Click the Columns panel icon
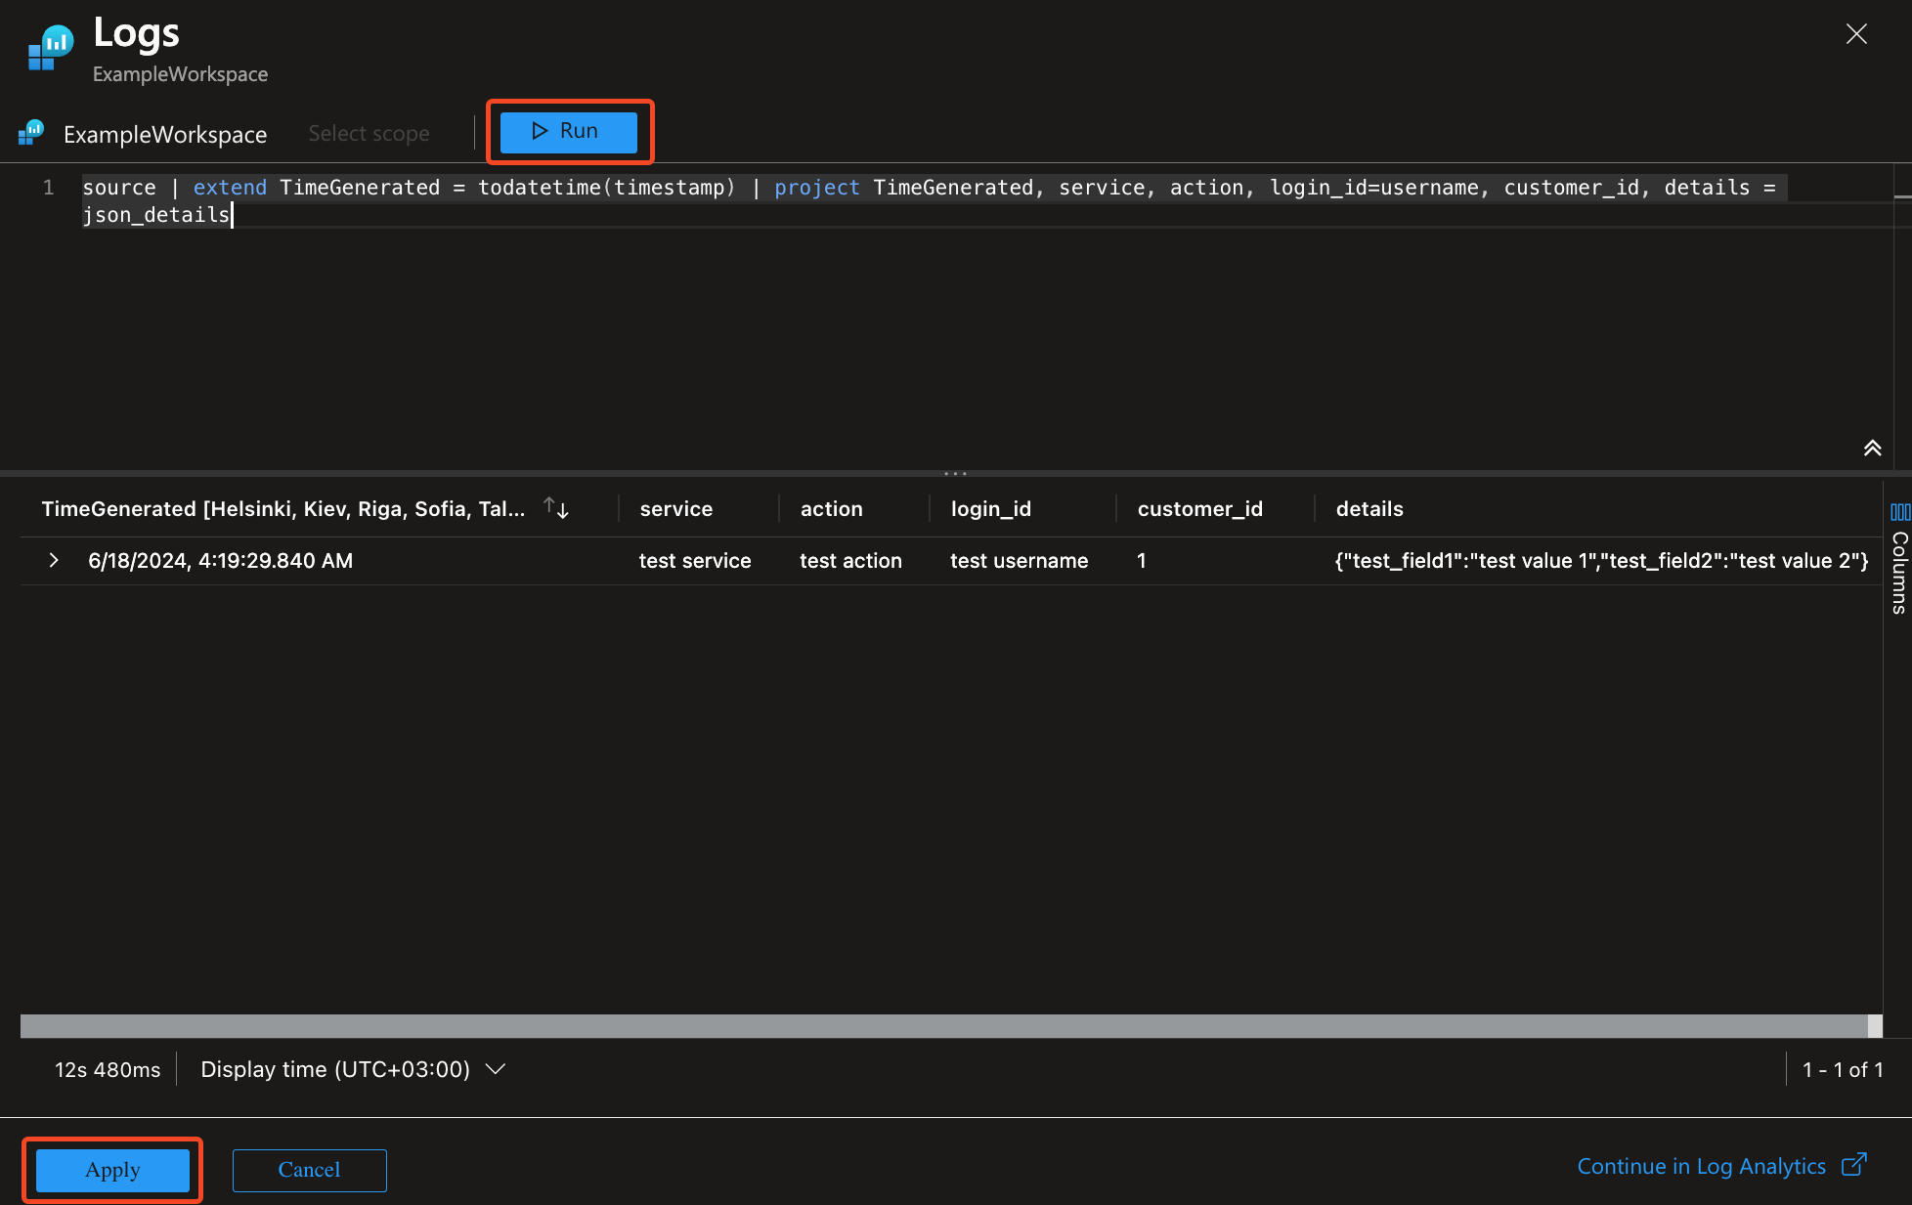 (x=1896, y=515)
